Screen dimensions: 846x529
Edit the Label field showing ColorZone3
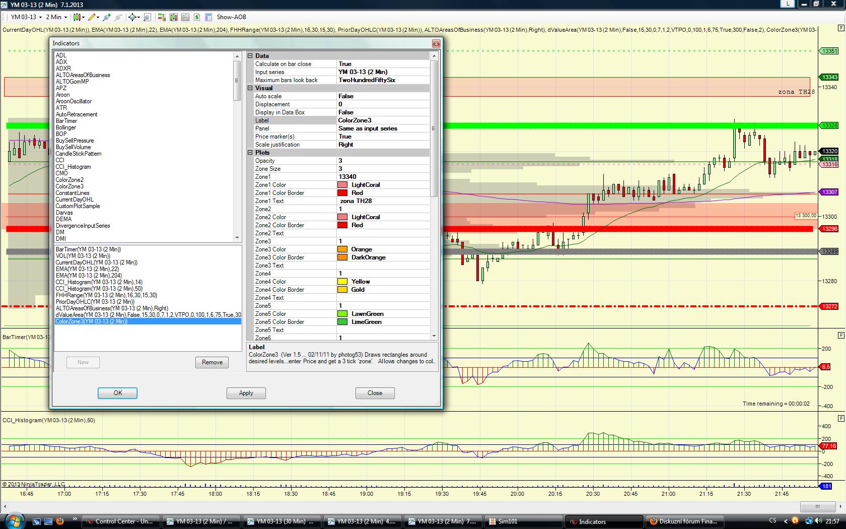coord(383,120)
